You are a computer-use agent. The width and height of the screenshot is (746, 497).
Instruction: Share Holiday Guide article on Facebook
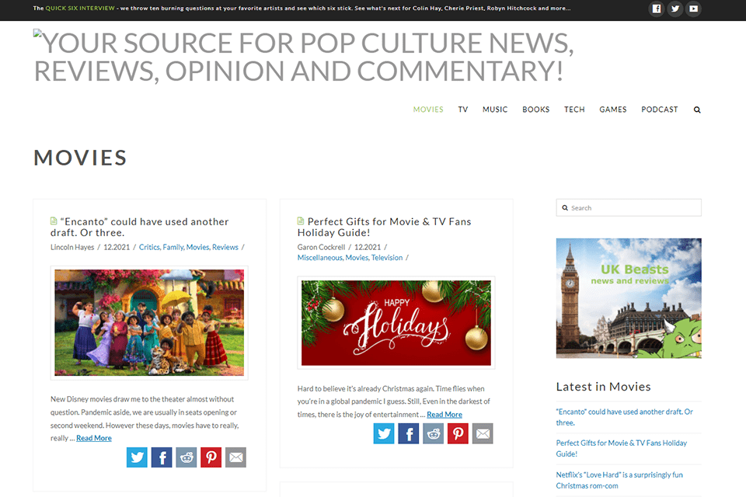point(409,434)
